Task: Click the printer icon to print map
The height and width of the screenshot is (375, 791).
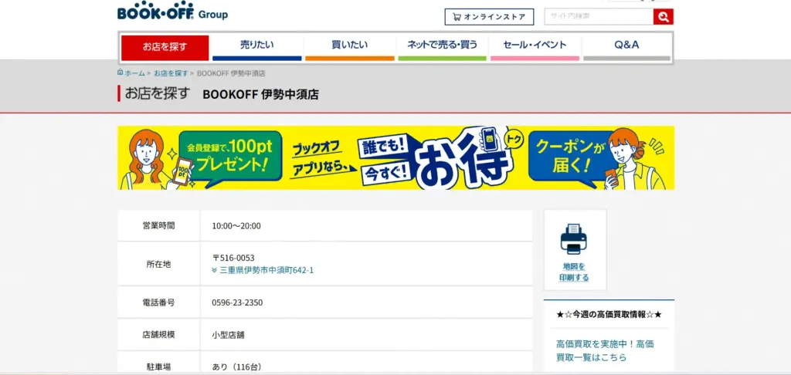Action: point(575,239)
